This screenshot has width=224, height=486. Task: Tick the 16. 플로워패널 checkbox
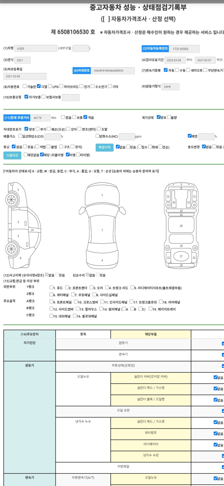tap(75, 316)
